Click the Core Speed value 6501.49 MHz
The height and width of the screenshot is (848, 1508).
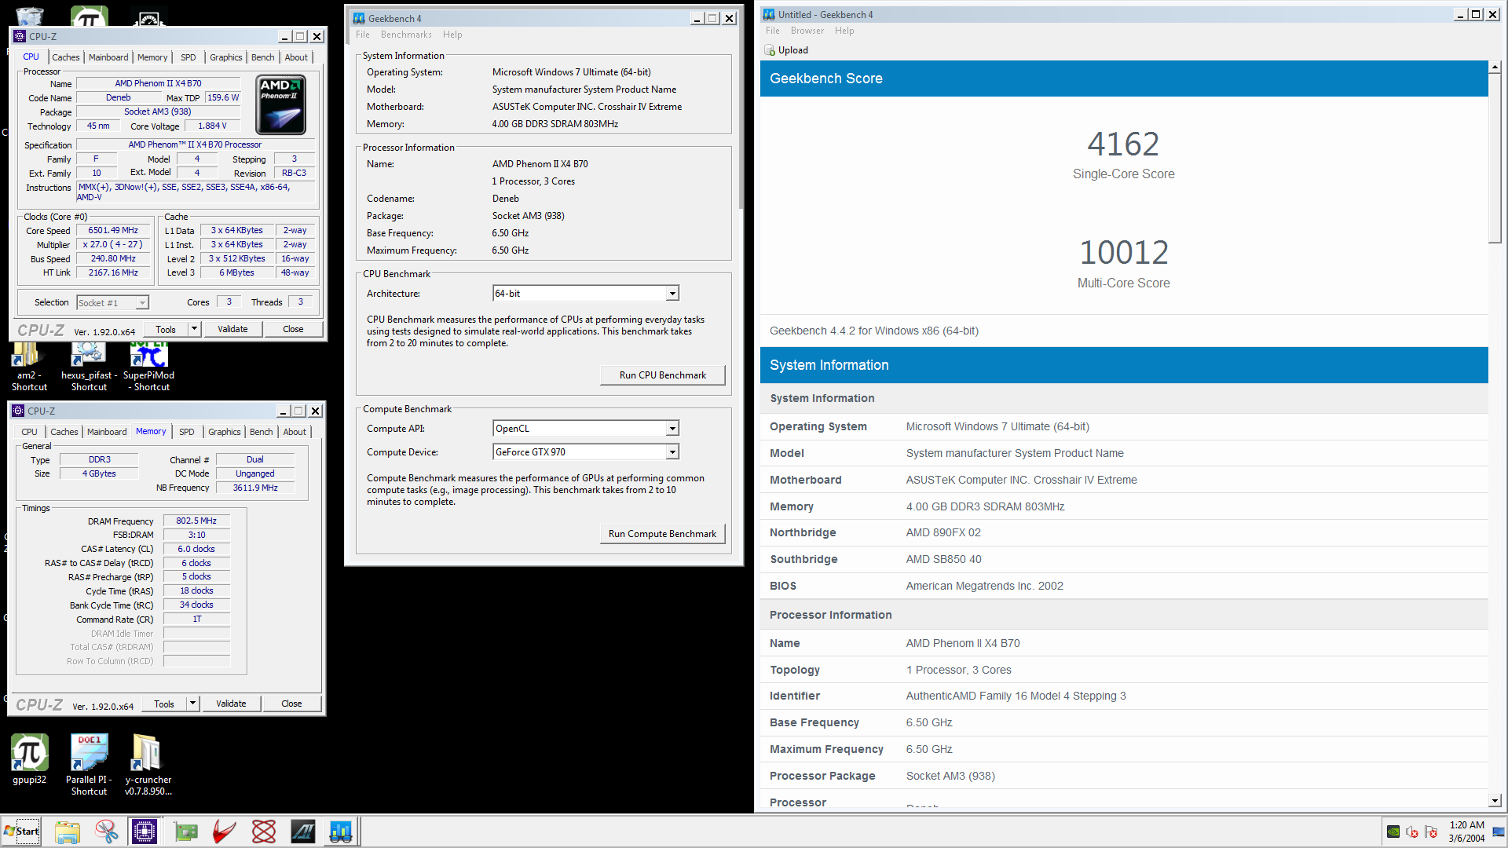[x=113, y=231]
